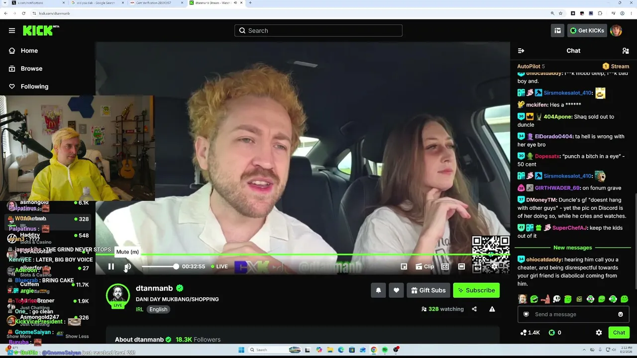The height and width of the screenshot is (358, 637).
Task: Switch to x.com notifications browser tab
Action: click(x=37, y=3)
